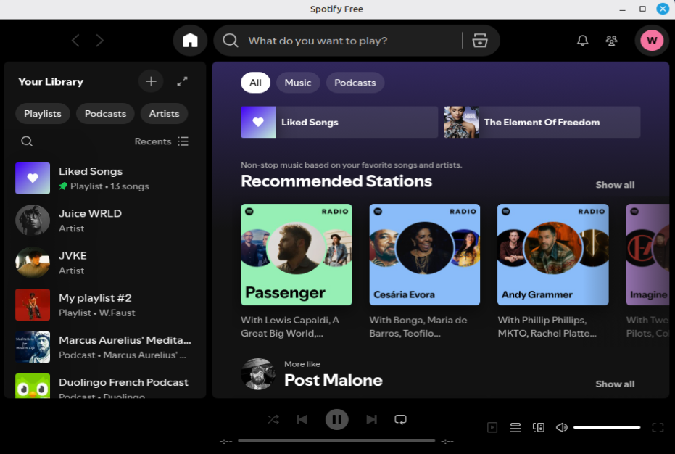This screenshot has width=675, height=454.
Task: Pause the current playback
Action: 336,419
